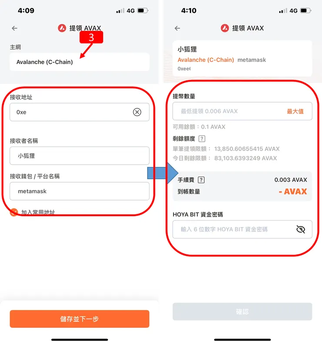Tap back arrow on right withdrawal screen
This screenshot has width=322, height=344.
coord(178,28)
